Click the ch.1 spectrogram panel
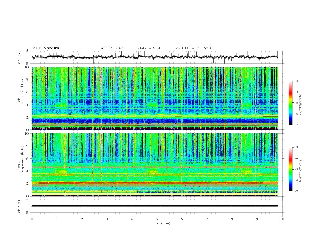318x246 pixels. point(155,98)
